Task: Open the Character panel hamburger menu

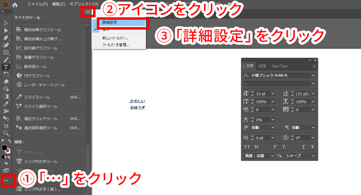Action: coord(314,66)
